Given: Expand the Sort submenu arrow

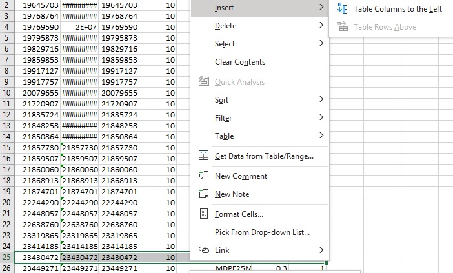Looking at the screenshot, I should (321, 99).
